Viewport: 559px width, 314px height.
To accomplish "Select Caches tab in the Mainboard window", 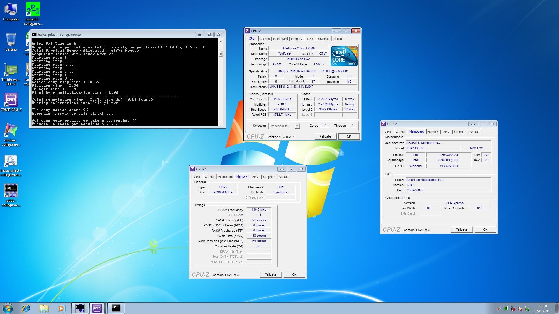I will coord(401,132).
